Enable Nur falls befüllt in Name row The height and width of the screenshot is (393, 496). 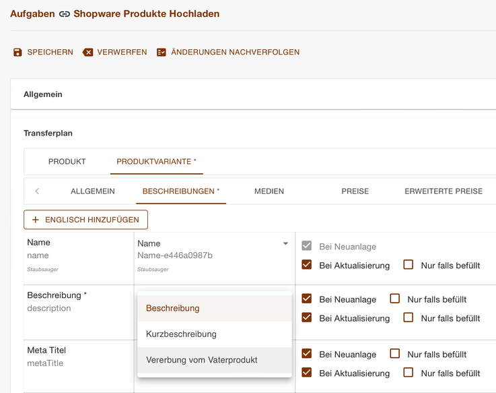pyautogui.click(x=409, y=265)
